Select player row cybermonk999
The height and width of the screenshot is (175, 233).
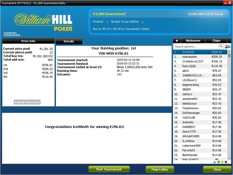[200, 146]
